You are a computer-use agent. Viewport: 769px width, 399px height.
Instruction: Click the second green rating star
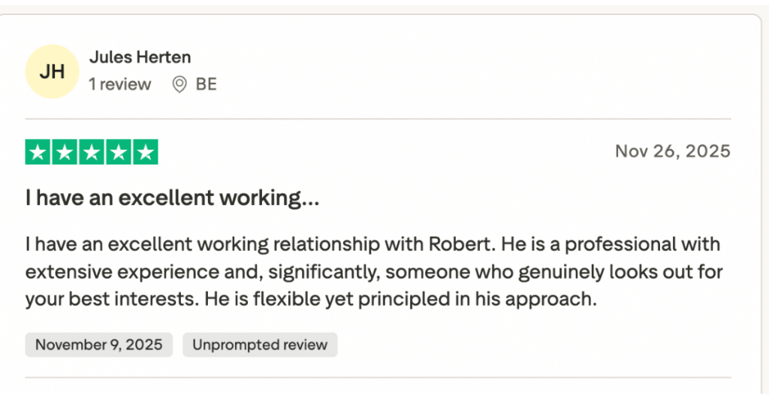tap(65, 152)
